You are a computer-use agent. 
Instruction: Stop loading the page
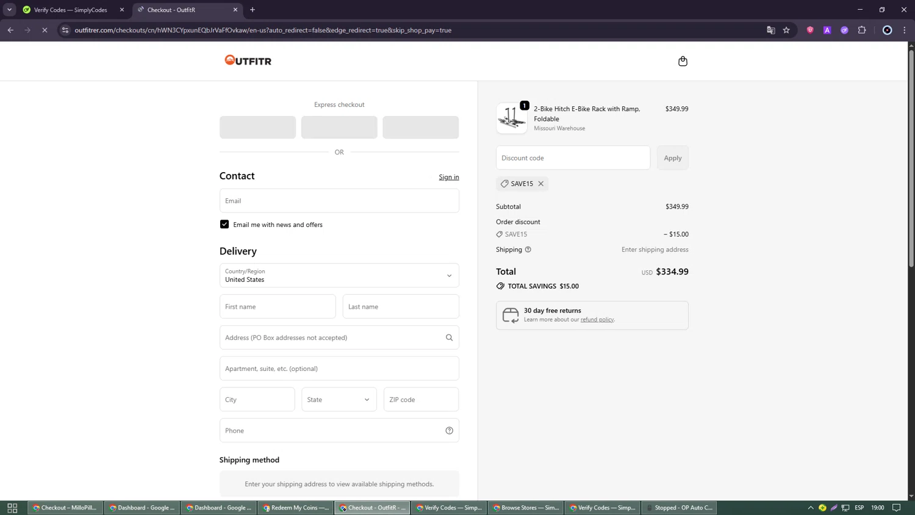pyautogui.click(x=45, y=30)
